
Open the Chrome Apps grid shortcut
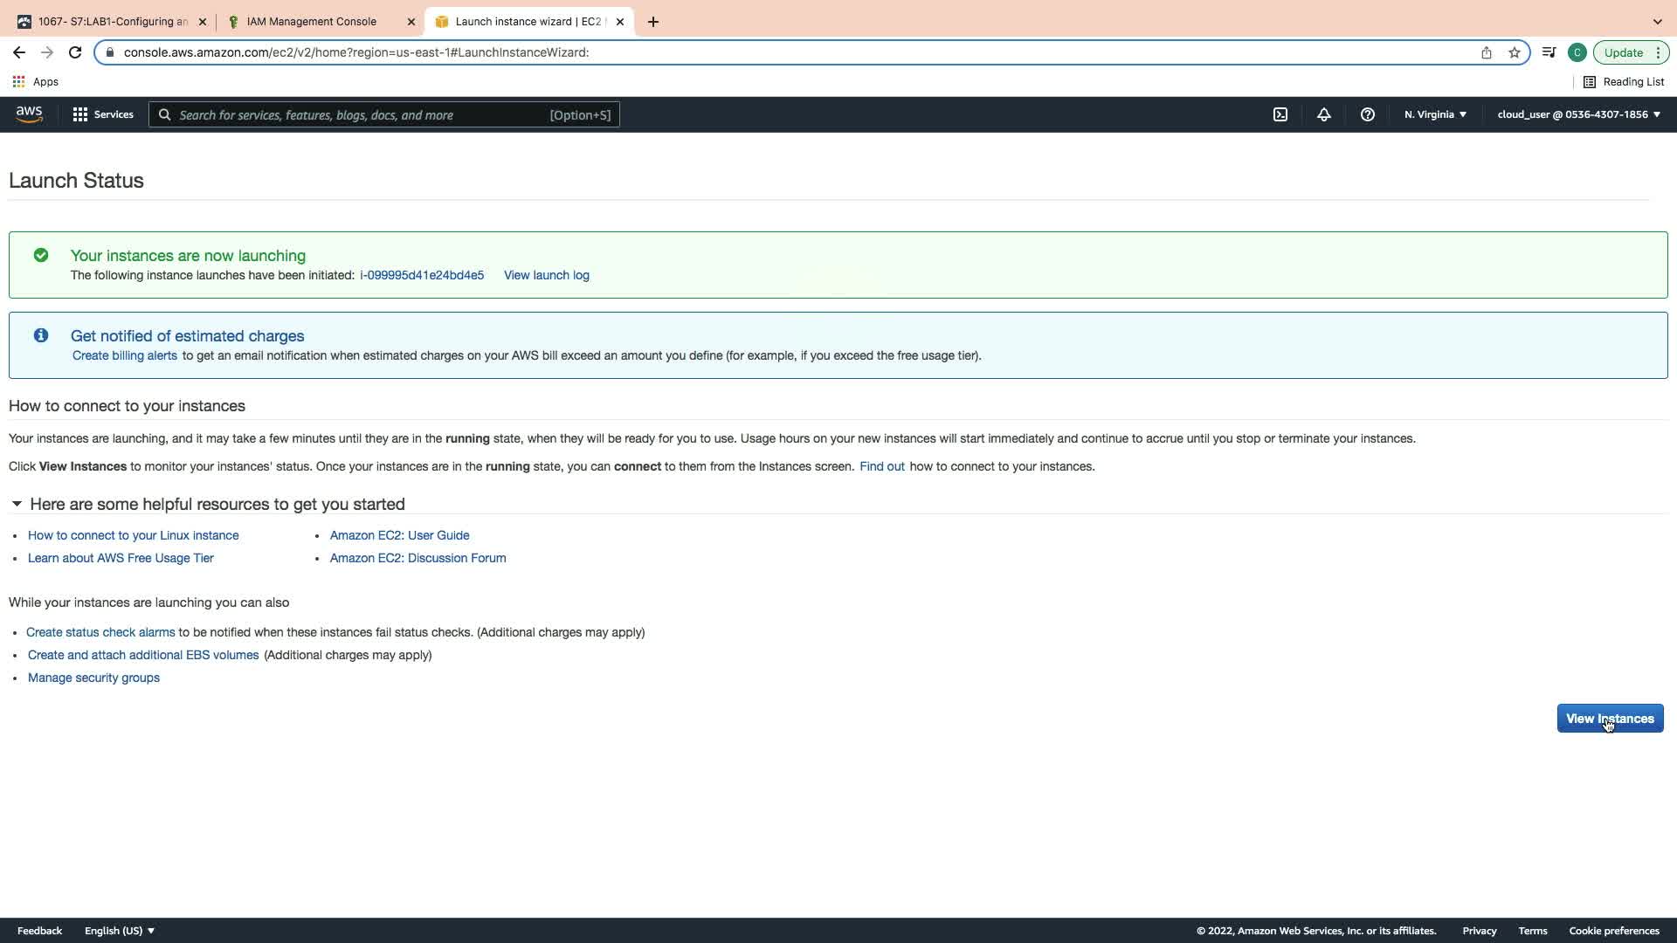pos(35,81)
